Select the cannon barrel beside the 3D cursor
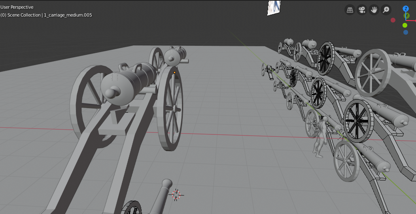Image resolution: width=416 pixels, height=214 pixels. coord(160,196)
